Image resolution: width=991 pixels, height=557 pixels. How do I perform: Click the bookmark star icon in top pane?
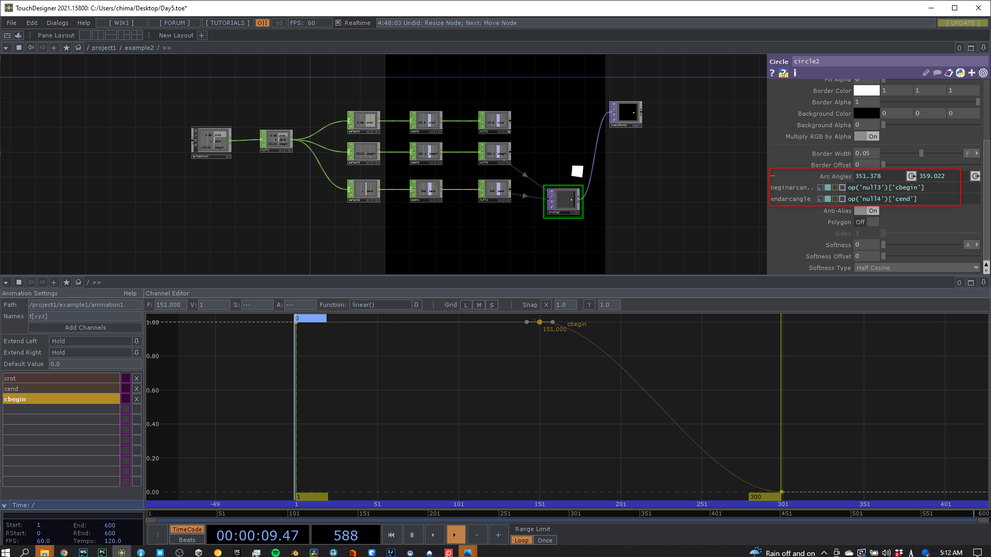coord(67,48)
